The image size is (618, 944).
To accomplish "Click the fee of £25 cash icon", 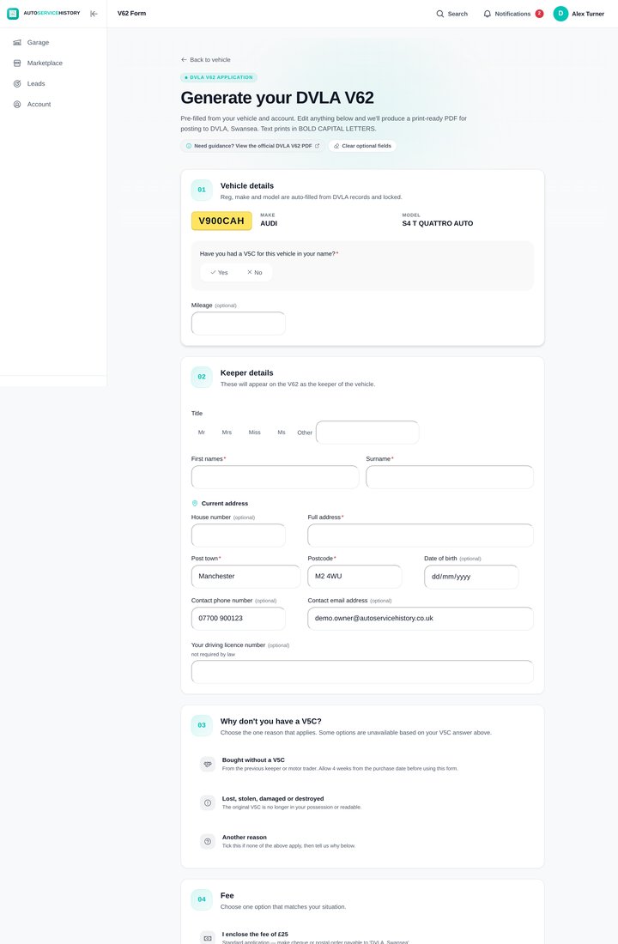I will tap(208, 937).
